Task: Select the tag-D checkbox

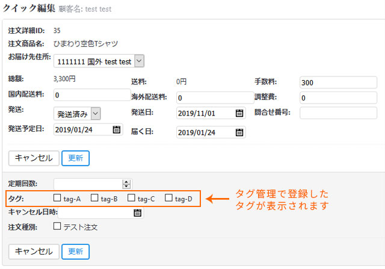Action: pyautogui.click(x=169, y=198)
